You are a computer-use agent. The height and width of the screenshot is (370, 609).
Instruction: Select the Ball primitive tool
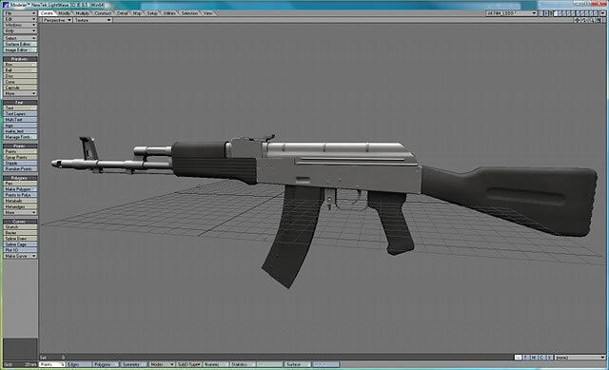(20, 70)
